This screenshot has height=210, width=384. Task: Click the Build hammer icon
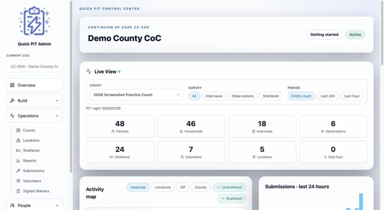coord(12,101)
